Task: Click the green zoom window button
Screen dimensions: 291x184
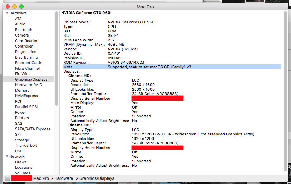Action: coord(21,7)
